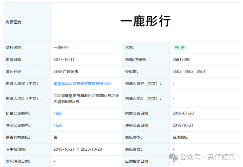Click the 申请日期 label

pyautogui.click(x=14, y=59)
